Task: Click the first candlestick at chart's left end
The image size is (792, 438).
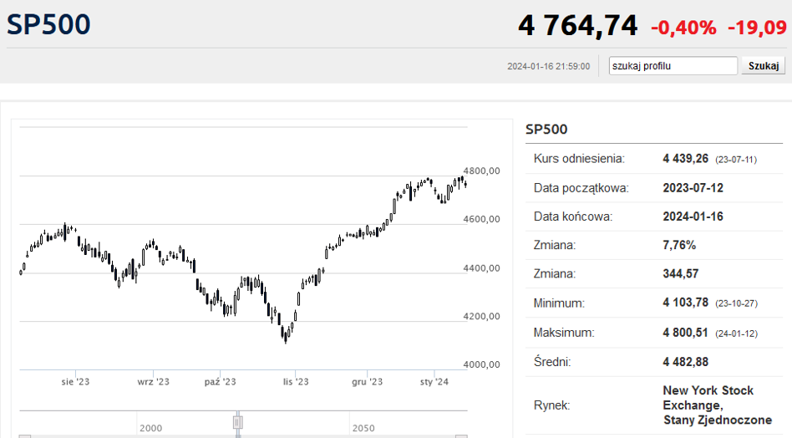Action: tap(21, 272)
